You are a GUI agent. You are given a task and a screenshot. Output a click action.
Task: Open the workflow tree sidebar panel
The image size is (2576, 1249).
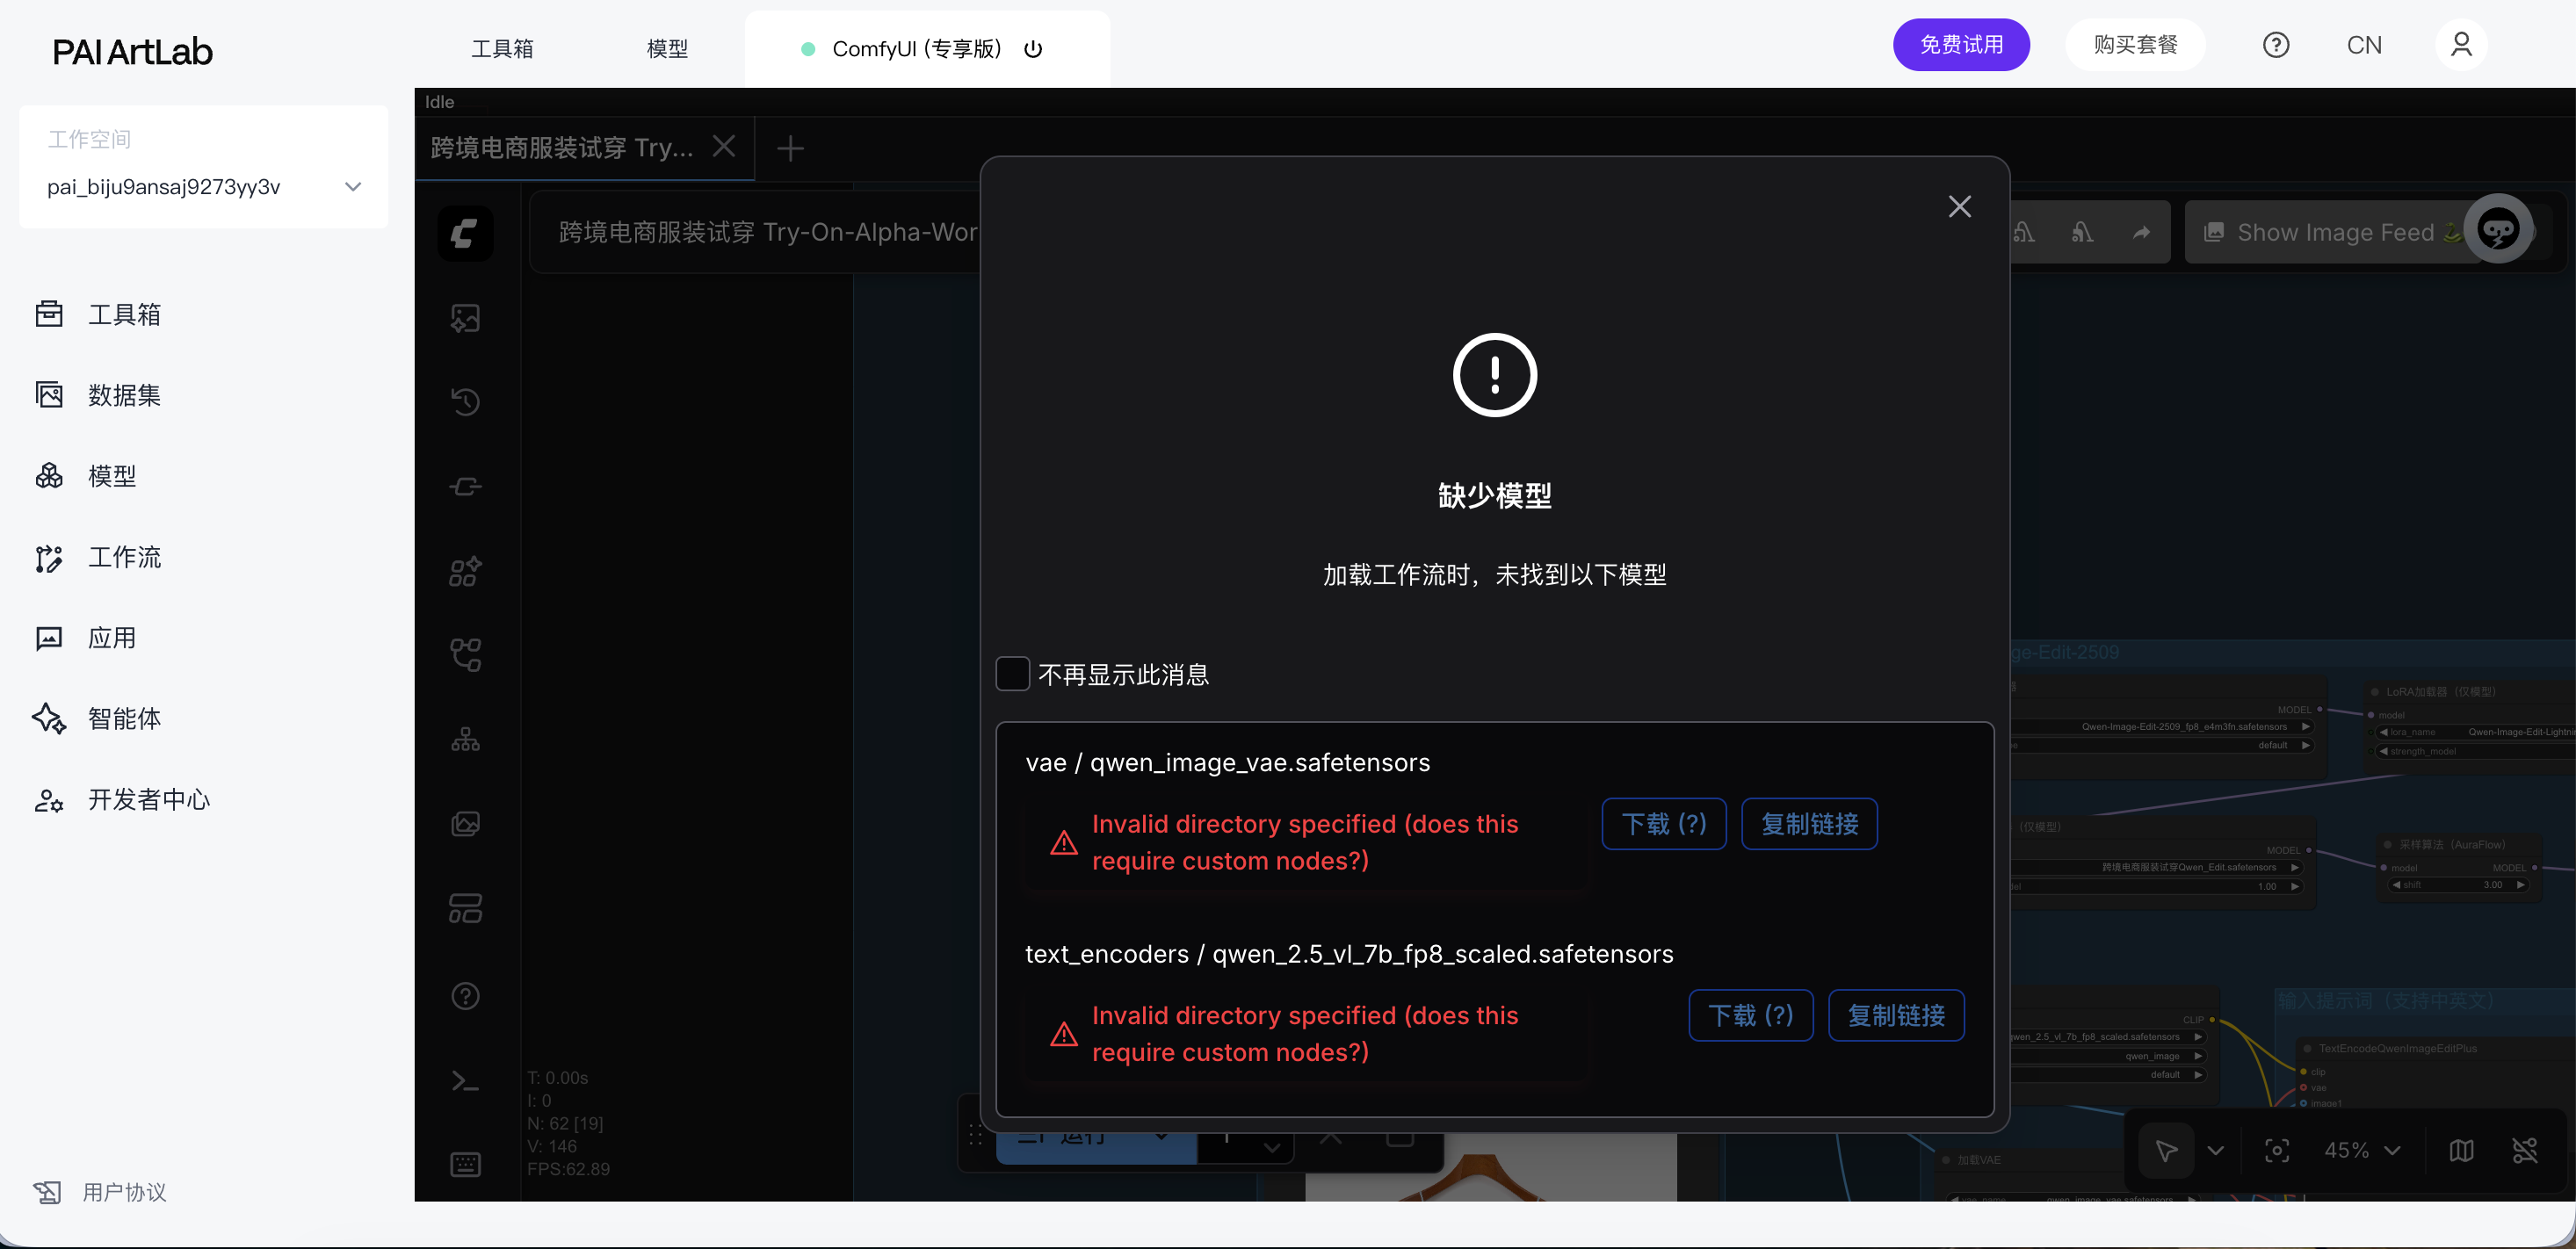(465, 655)
